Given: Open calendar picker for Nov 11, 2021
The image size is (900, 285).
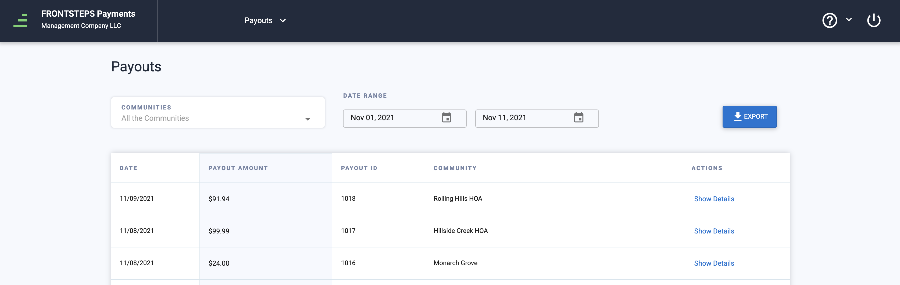Looking at the screenshot, I should [x=578, y=118].
